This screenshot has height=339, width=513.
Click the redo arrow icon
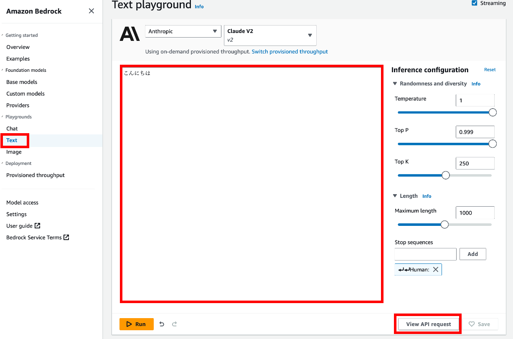click(x=175, y=324)
